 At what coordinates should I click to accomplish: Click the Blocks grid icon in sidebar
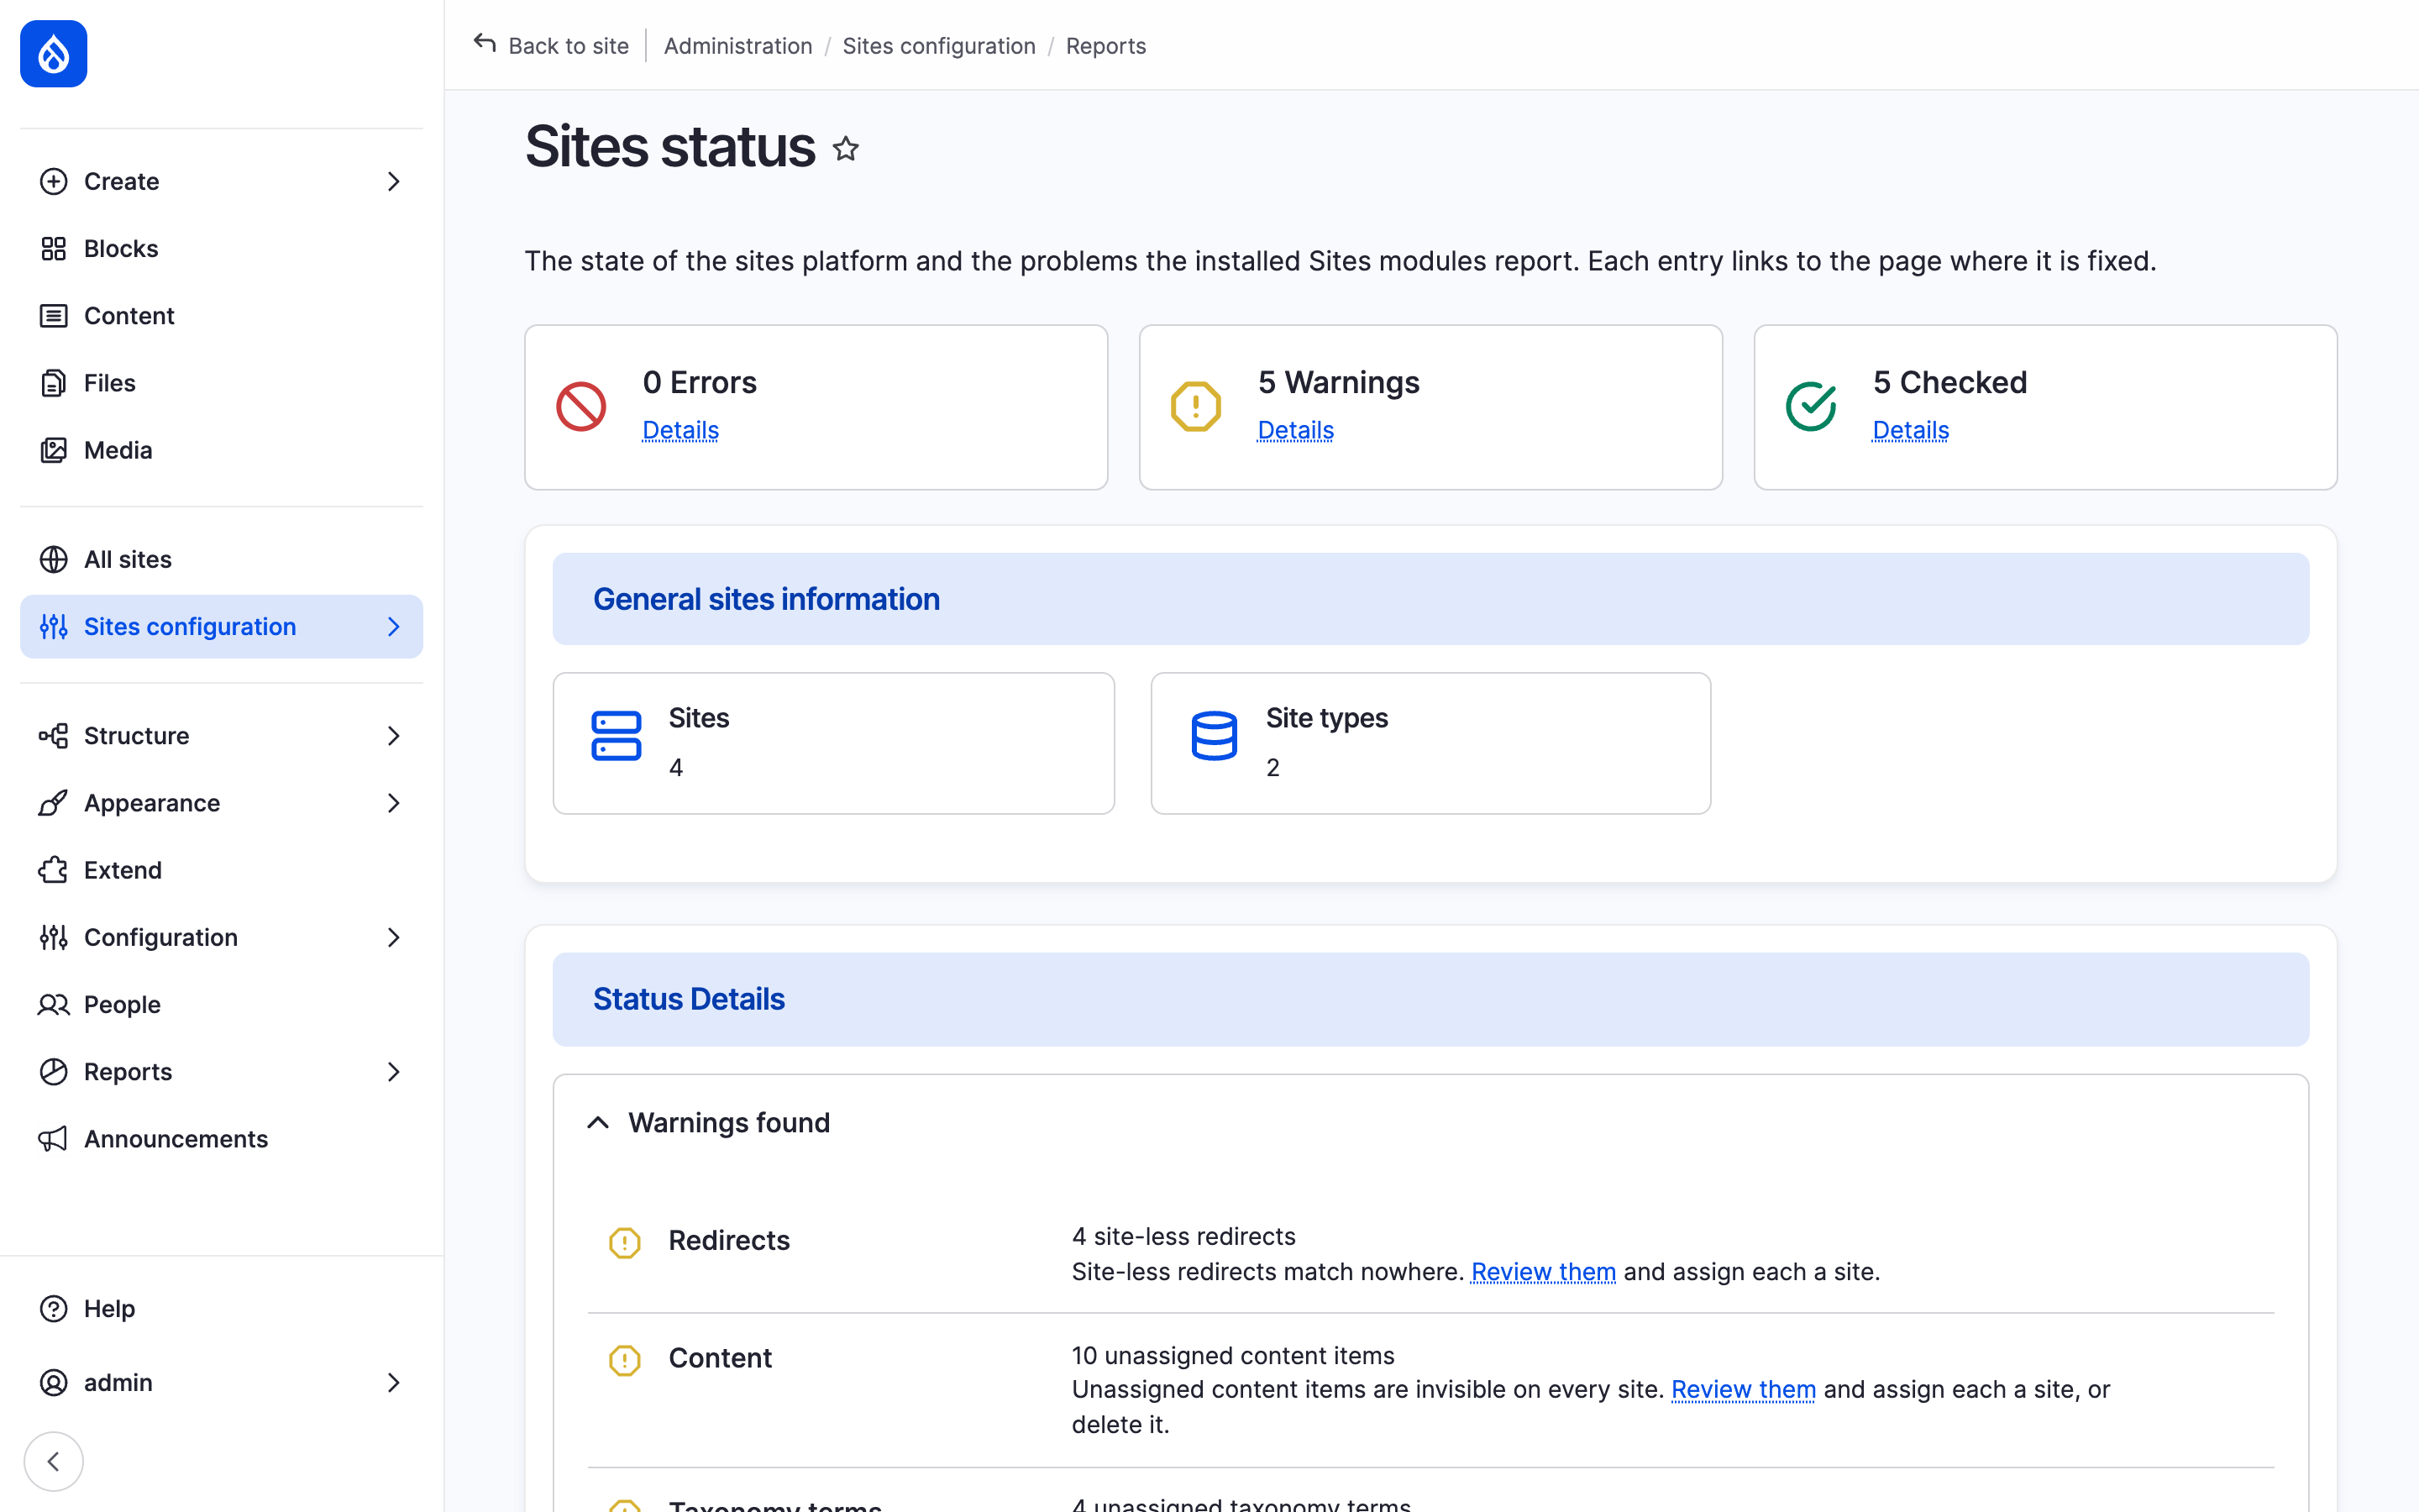(x=53, y=249)
